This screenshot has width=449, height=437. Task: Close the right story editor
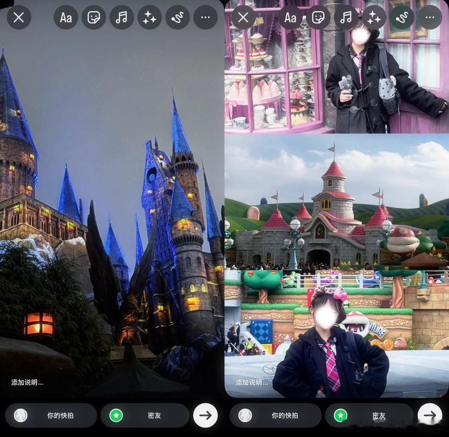tap(243, 17)
